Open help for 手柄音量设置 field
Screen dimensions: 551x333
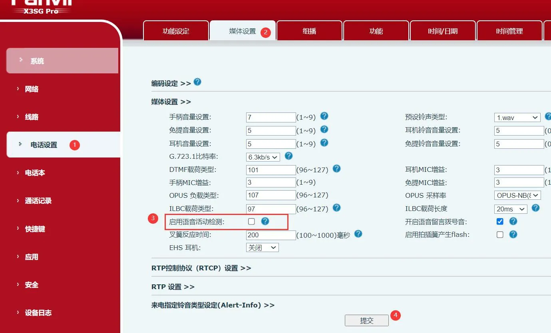pyautogui.click(x=324, y=116)
